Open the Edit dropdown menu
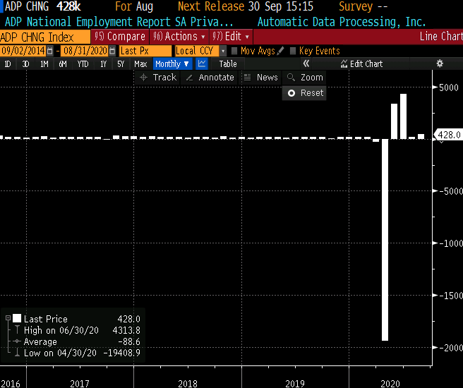Screen dimensions: 463x388 (x=231, y=37)
